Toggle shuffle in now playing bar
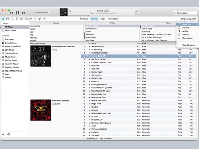This screenshot has height=149, width=199. click(x=70, y=11)
